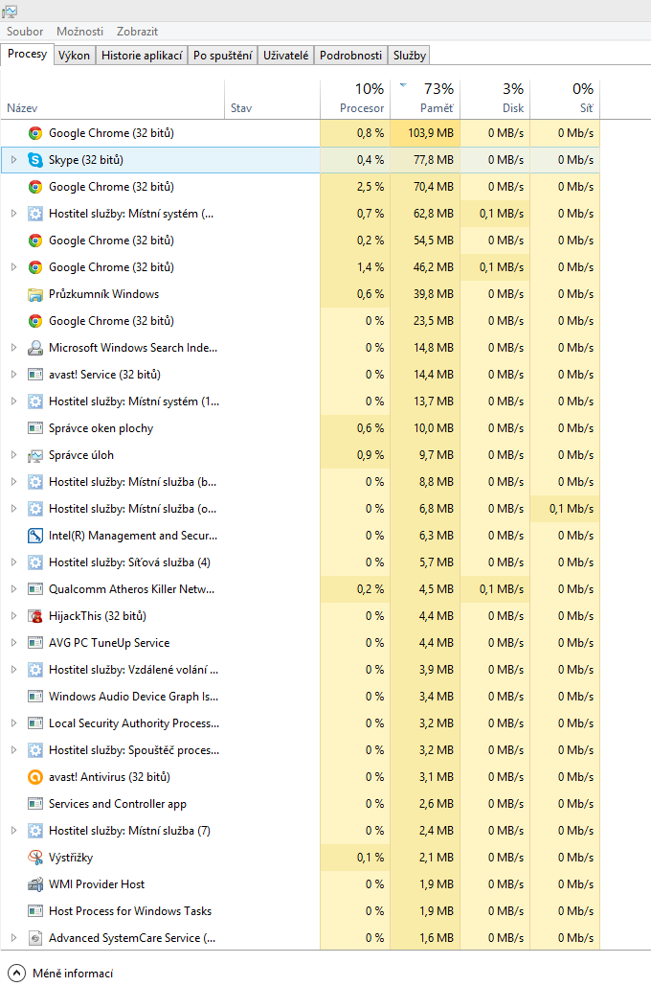This screenshot has height=986, width=651.
Task: Click the HijackThis process icon
Action: (35, 616)
